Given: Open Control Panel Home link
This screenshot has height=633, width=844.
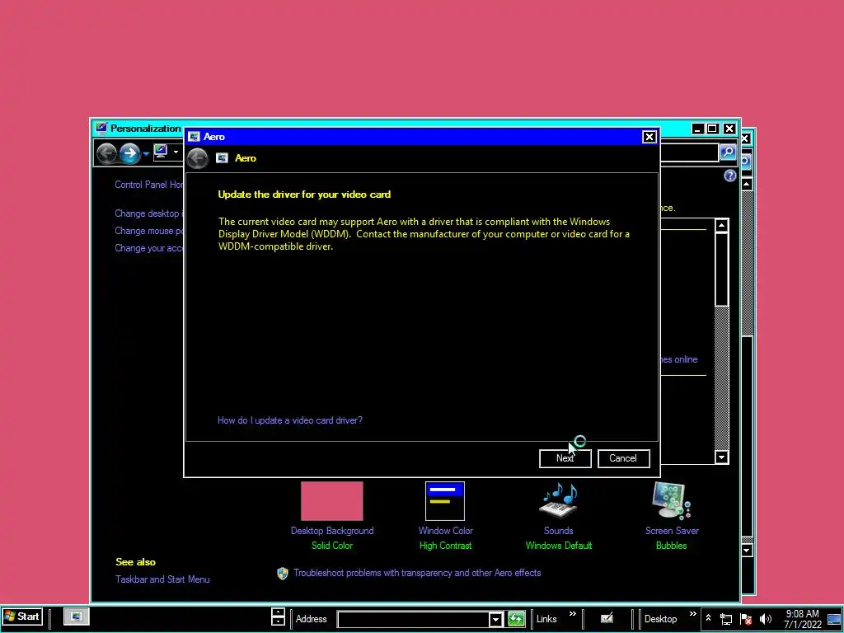Looking at the screenshot, I should tap(149, 184).
